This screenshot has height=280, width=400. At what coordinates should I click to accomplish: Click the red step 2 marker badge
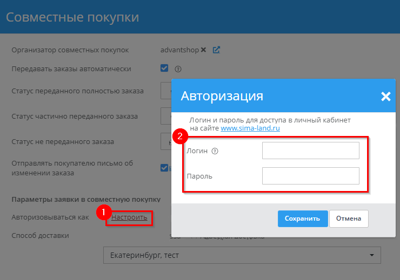(179, 135)
